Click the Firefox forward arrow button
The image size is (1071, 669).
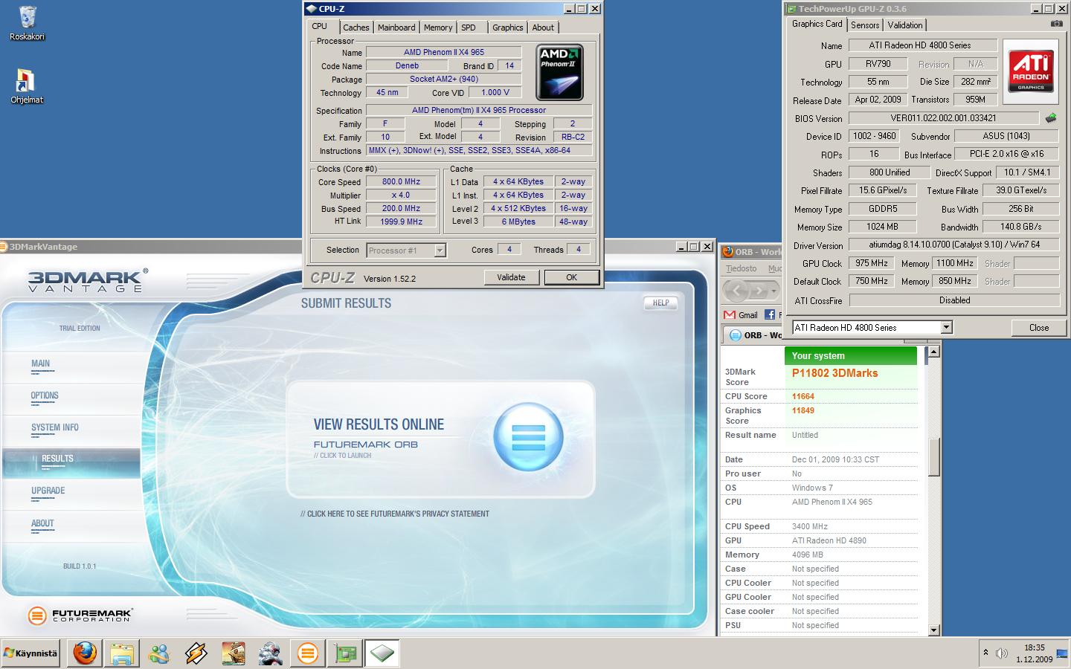tap(759, 291)
